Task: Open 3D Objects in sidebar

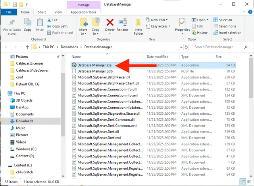Action: coord(24,100)
